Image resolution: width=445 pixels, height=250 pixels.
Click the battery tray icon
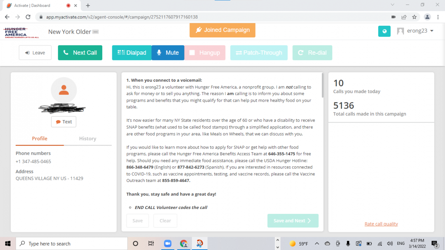point(369,243)
